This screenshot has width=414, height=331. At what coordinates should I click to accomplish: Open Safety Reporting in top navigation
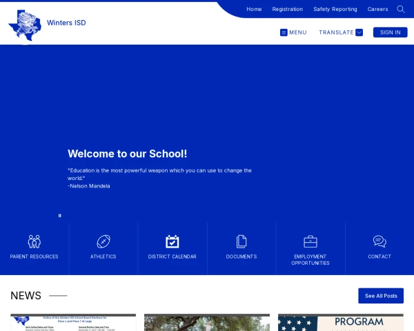tap(335, 9)
